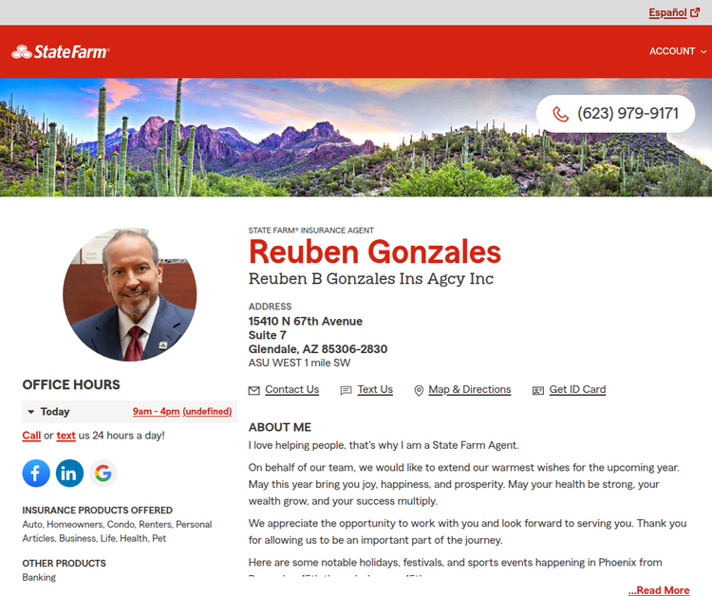Open the Account dropdown menu

[677, 51]
